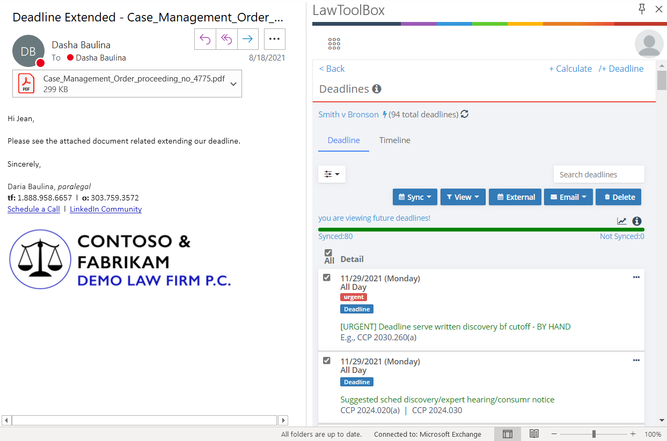The height and width of the screenshot is (441, 667).
Task: Expand the Case_Management_Order attachment dropdown
Action: click(x=233, y=84)
